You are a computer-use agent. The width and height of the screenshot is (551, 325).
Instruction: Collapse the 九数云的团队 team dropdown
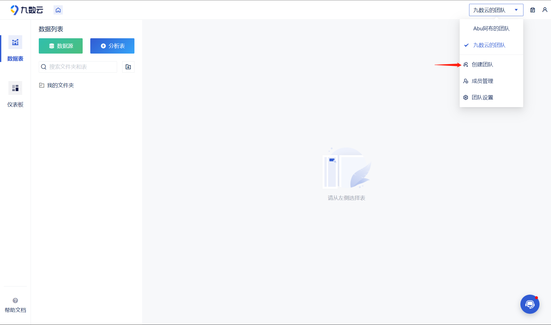pos(489,10)
